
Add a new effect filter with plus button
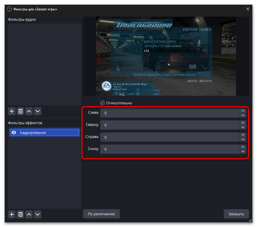[12, 214]
